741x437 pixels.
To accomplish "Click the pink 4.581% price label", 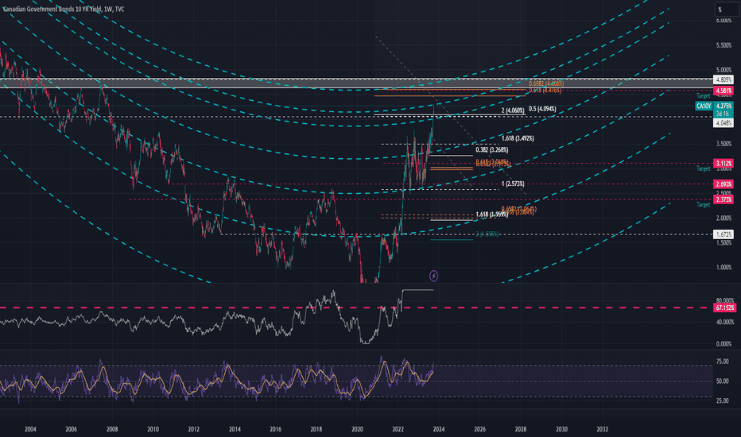I will tap(724, 91).
